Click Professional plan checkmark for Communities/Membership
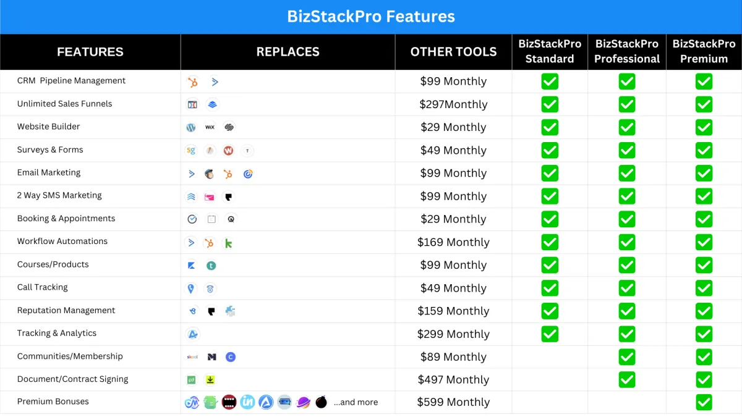The height and width of the screenshot is (417, 742). click(627, 356)
